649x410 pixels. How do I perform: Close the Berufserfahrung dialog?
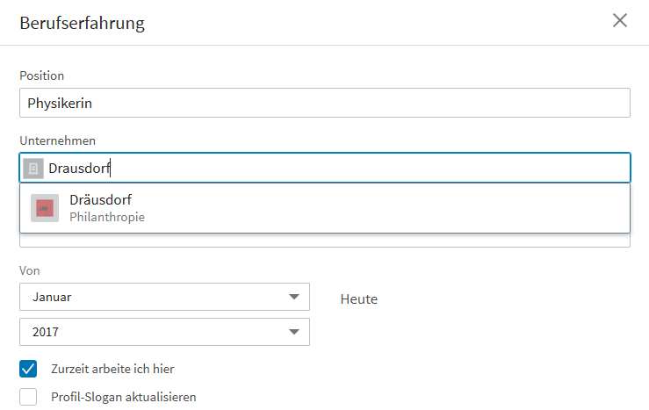(x=620, y=20)
